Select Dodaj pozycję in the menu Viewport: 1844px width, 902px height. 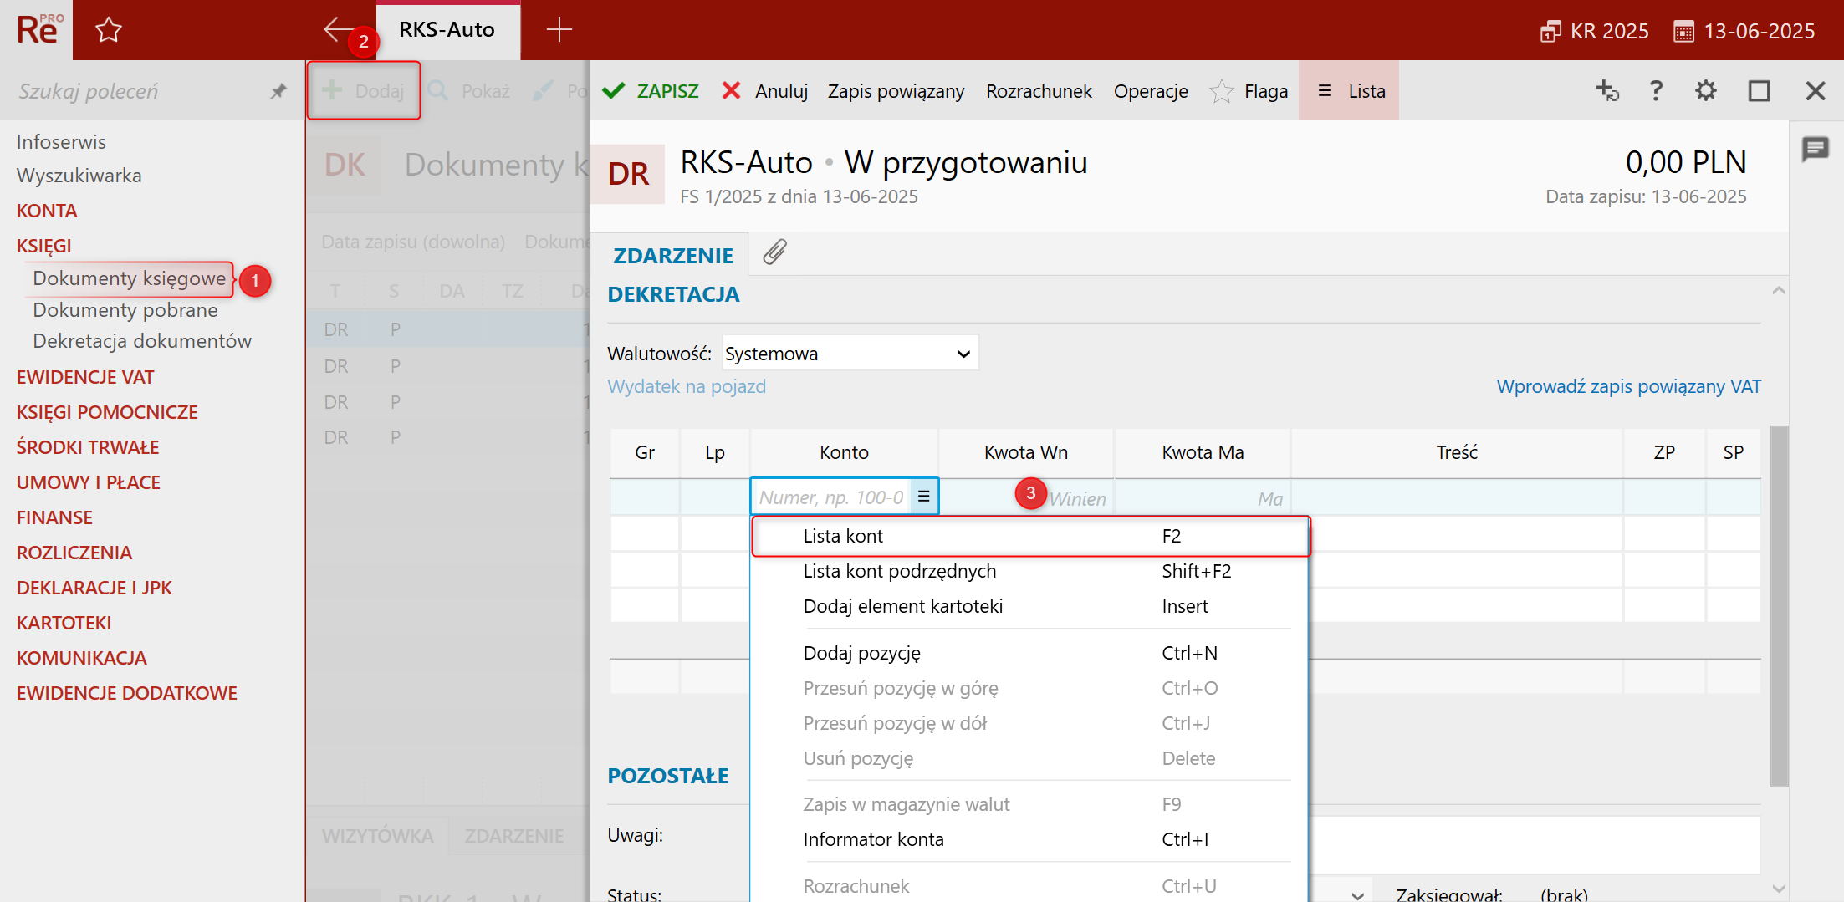pos(1030,653)
